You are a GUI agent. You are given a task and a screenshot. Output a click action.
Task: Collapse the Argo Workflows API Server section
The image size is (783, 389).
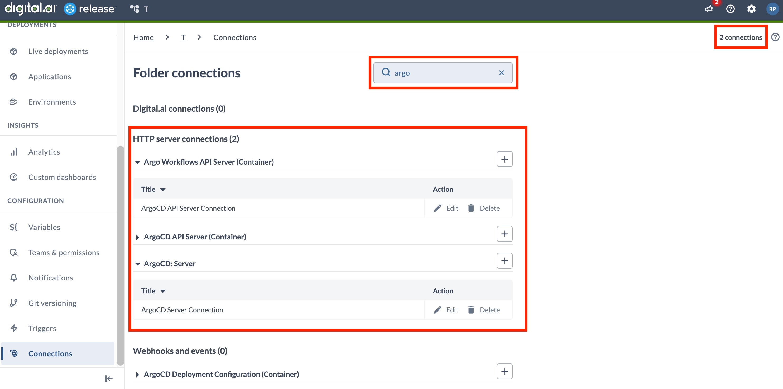[x=138, y=162]
